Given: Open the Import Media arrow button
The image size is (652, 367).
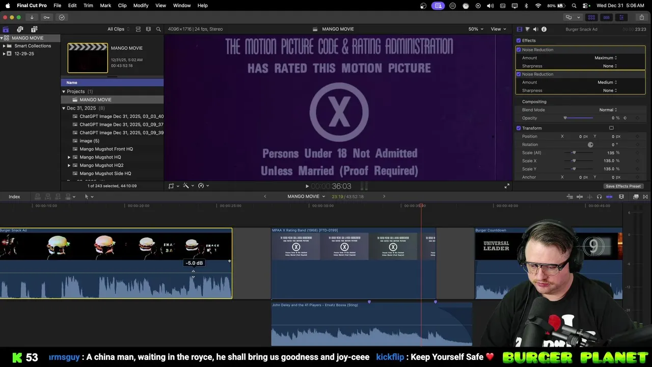Looking at the screenshot, I should tap(32, 17).
